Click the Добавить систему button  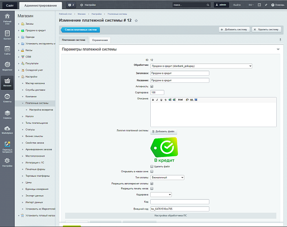tap(234, 30)
